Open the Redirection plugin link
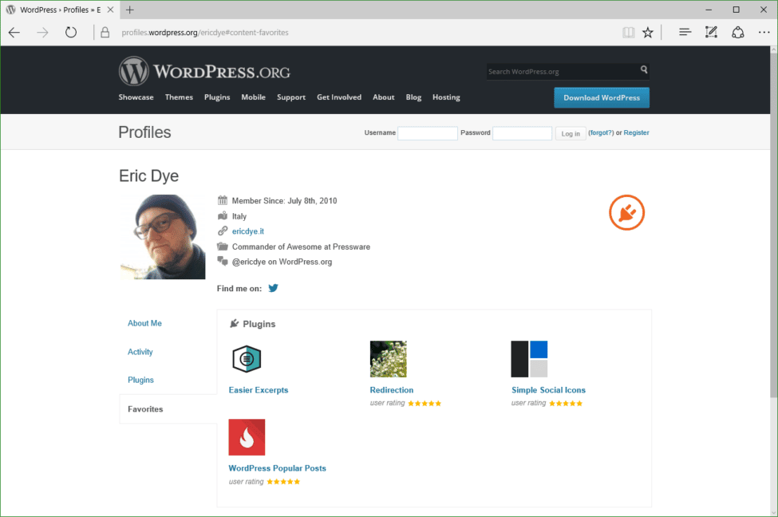Screen dimensions: 778x517 point(392,390)
